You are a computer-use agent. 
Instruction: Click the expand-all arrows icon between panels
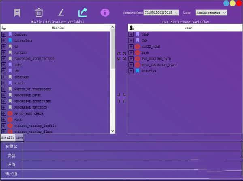click(122, 56)
